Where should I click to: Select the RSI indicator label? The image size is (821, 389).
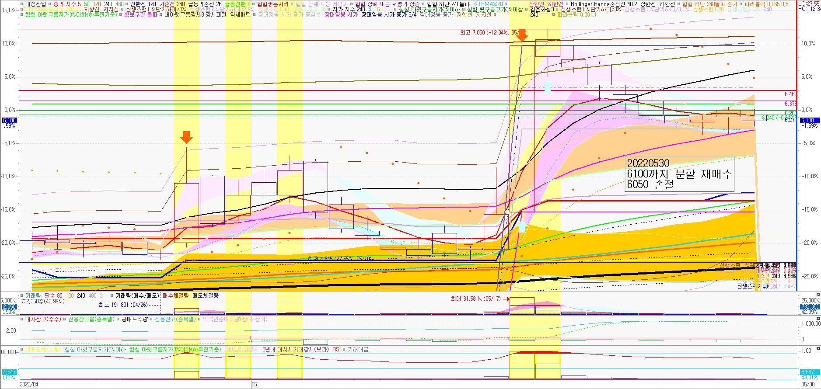pos(336,349)
